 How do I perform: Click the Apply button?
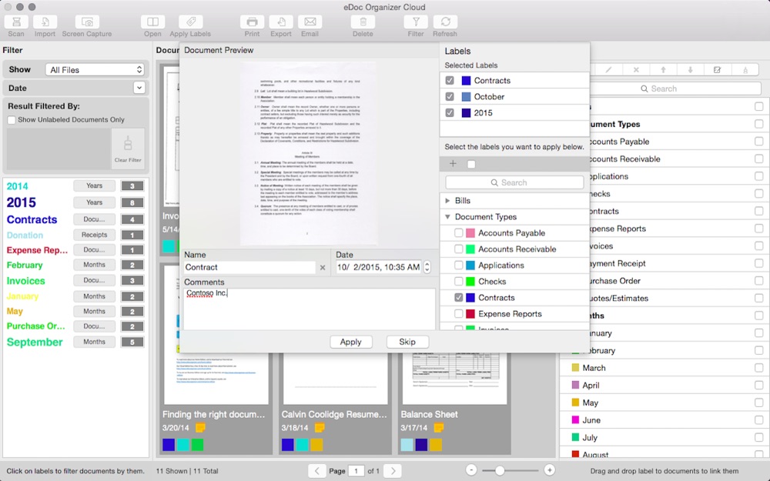tap(350, 342)
